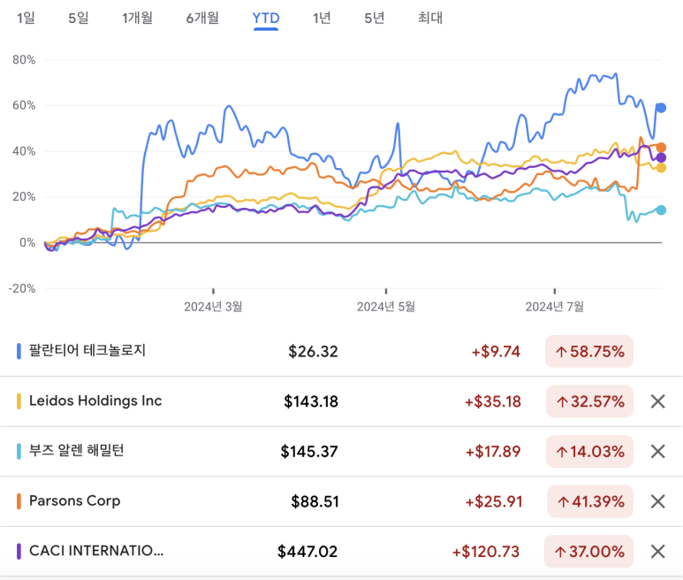Click the -20% y-axis label
This screenshot has height=580, width=683.
(x=22, y=288)
